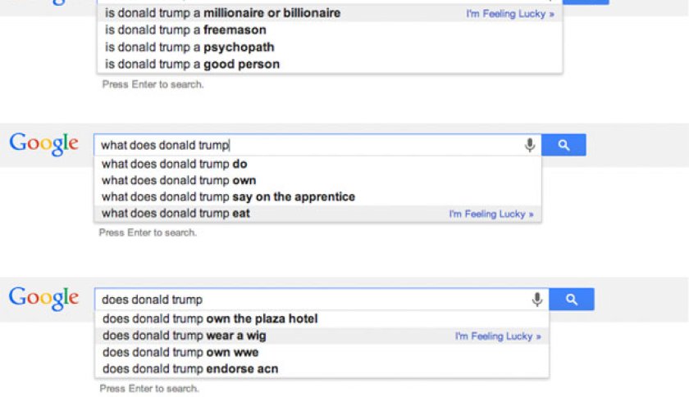
Task: Select suggestion 'is donald trump a millionaire or billionaire'
Action: tap(221, 13)
